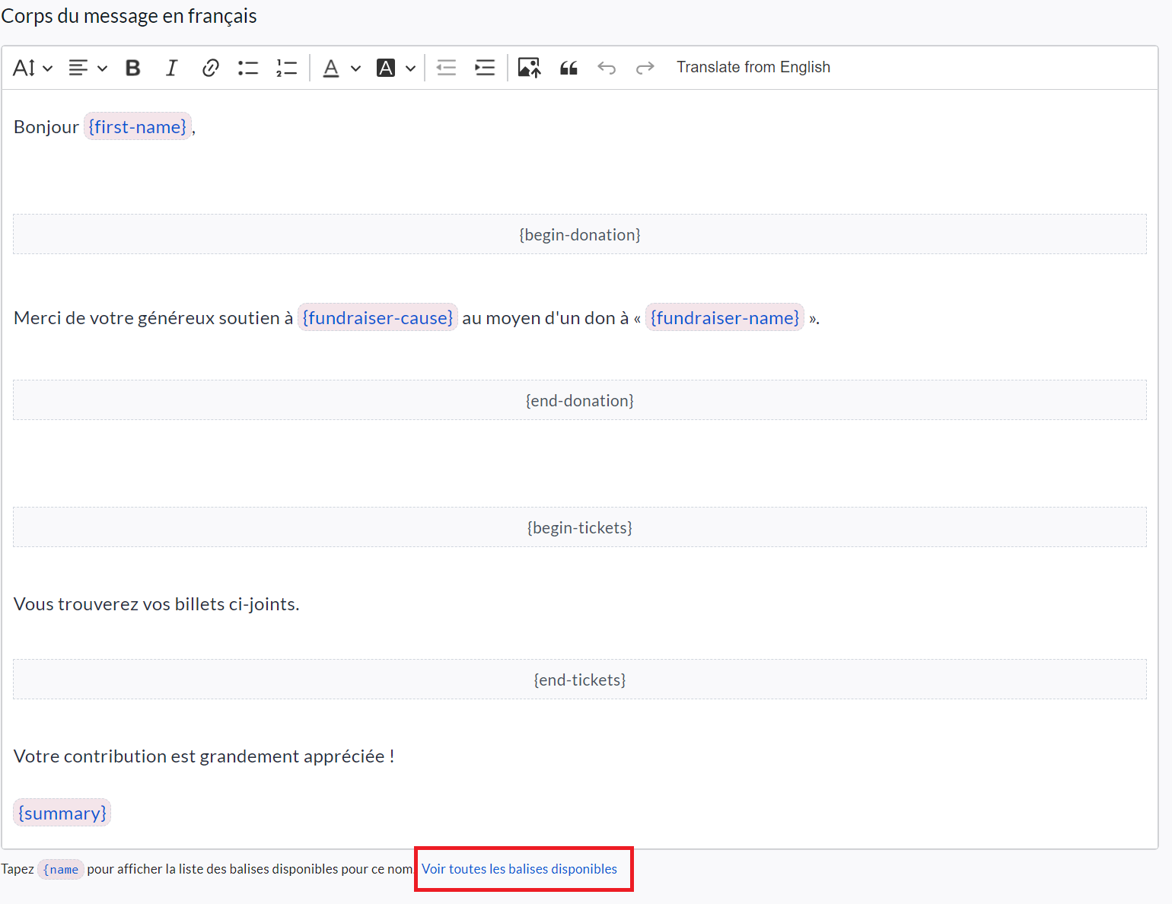Open the font color picker dropdown

(340, 68)
